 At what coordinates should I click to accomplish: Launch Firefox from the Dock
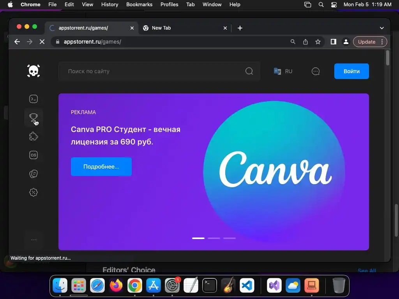tap(116, 285)
